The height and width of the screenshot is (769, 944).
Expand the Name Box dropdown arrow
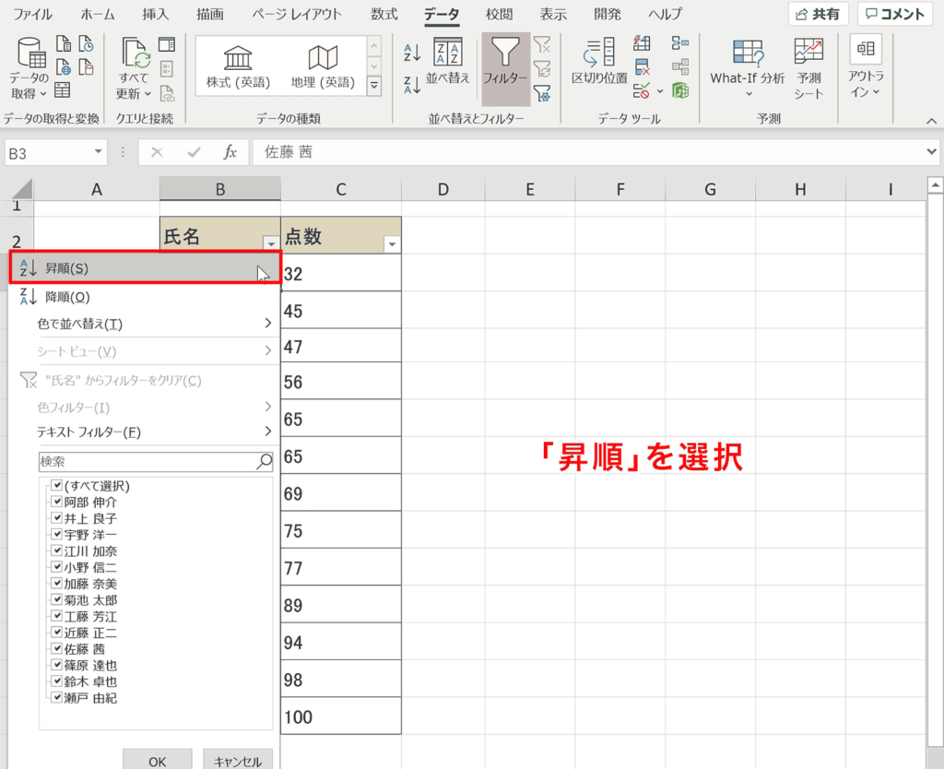point(98,152)
